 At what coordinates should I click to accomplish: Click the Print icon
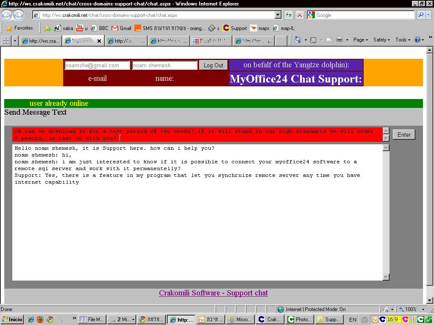(x=339, y=40)
